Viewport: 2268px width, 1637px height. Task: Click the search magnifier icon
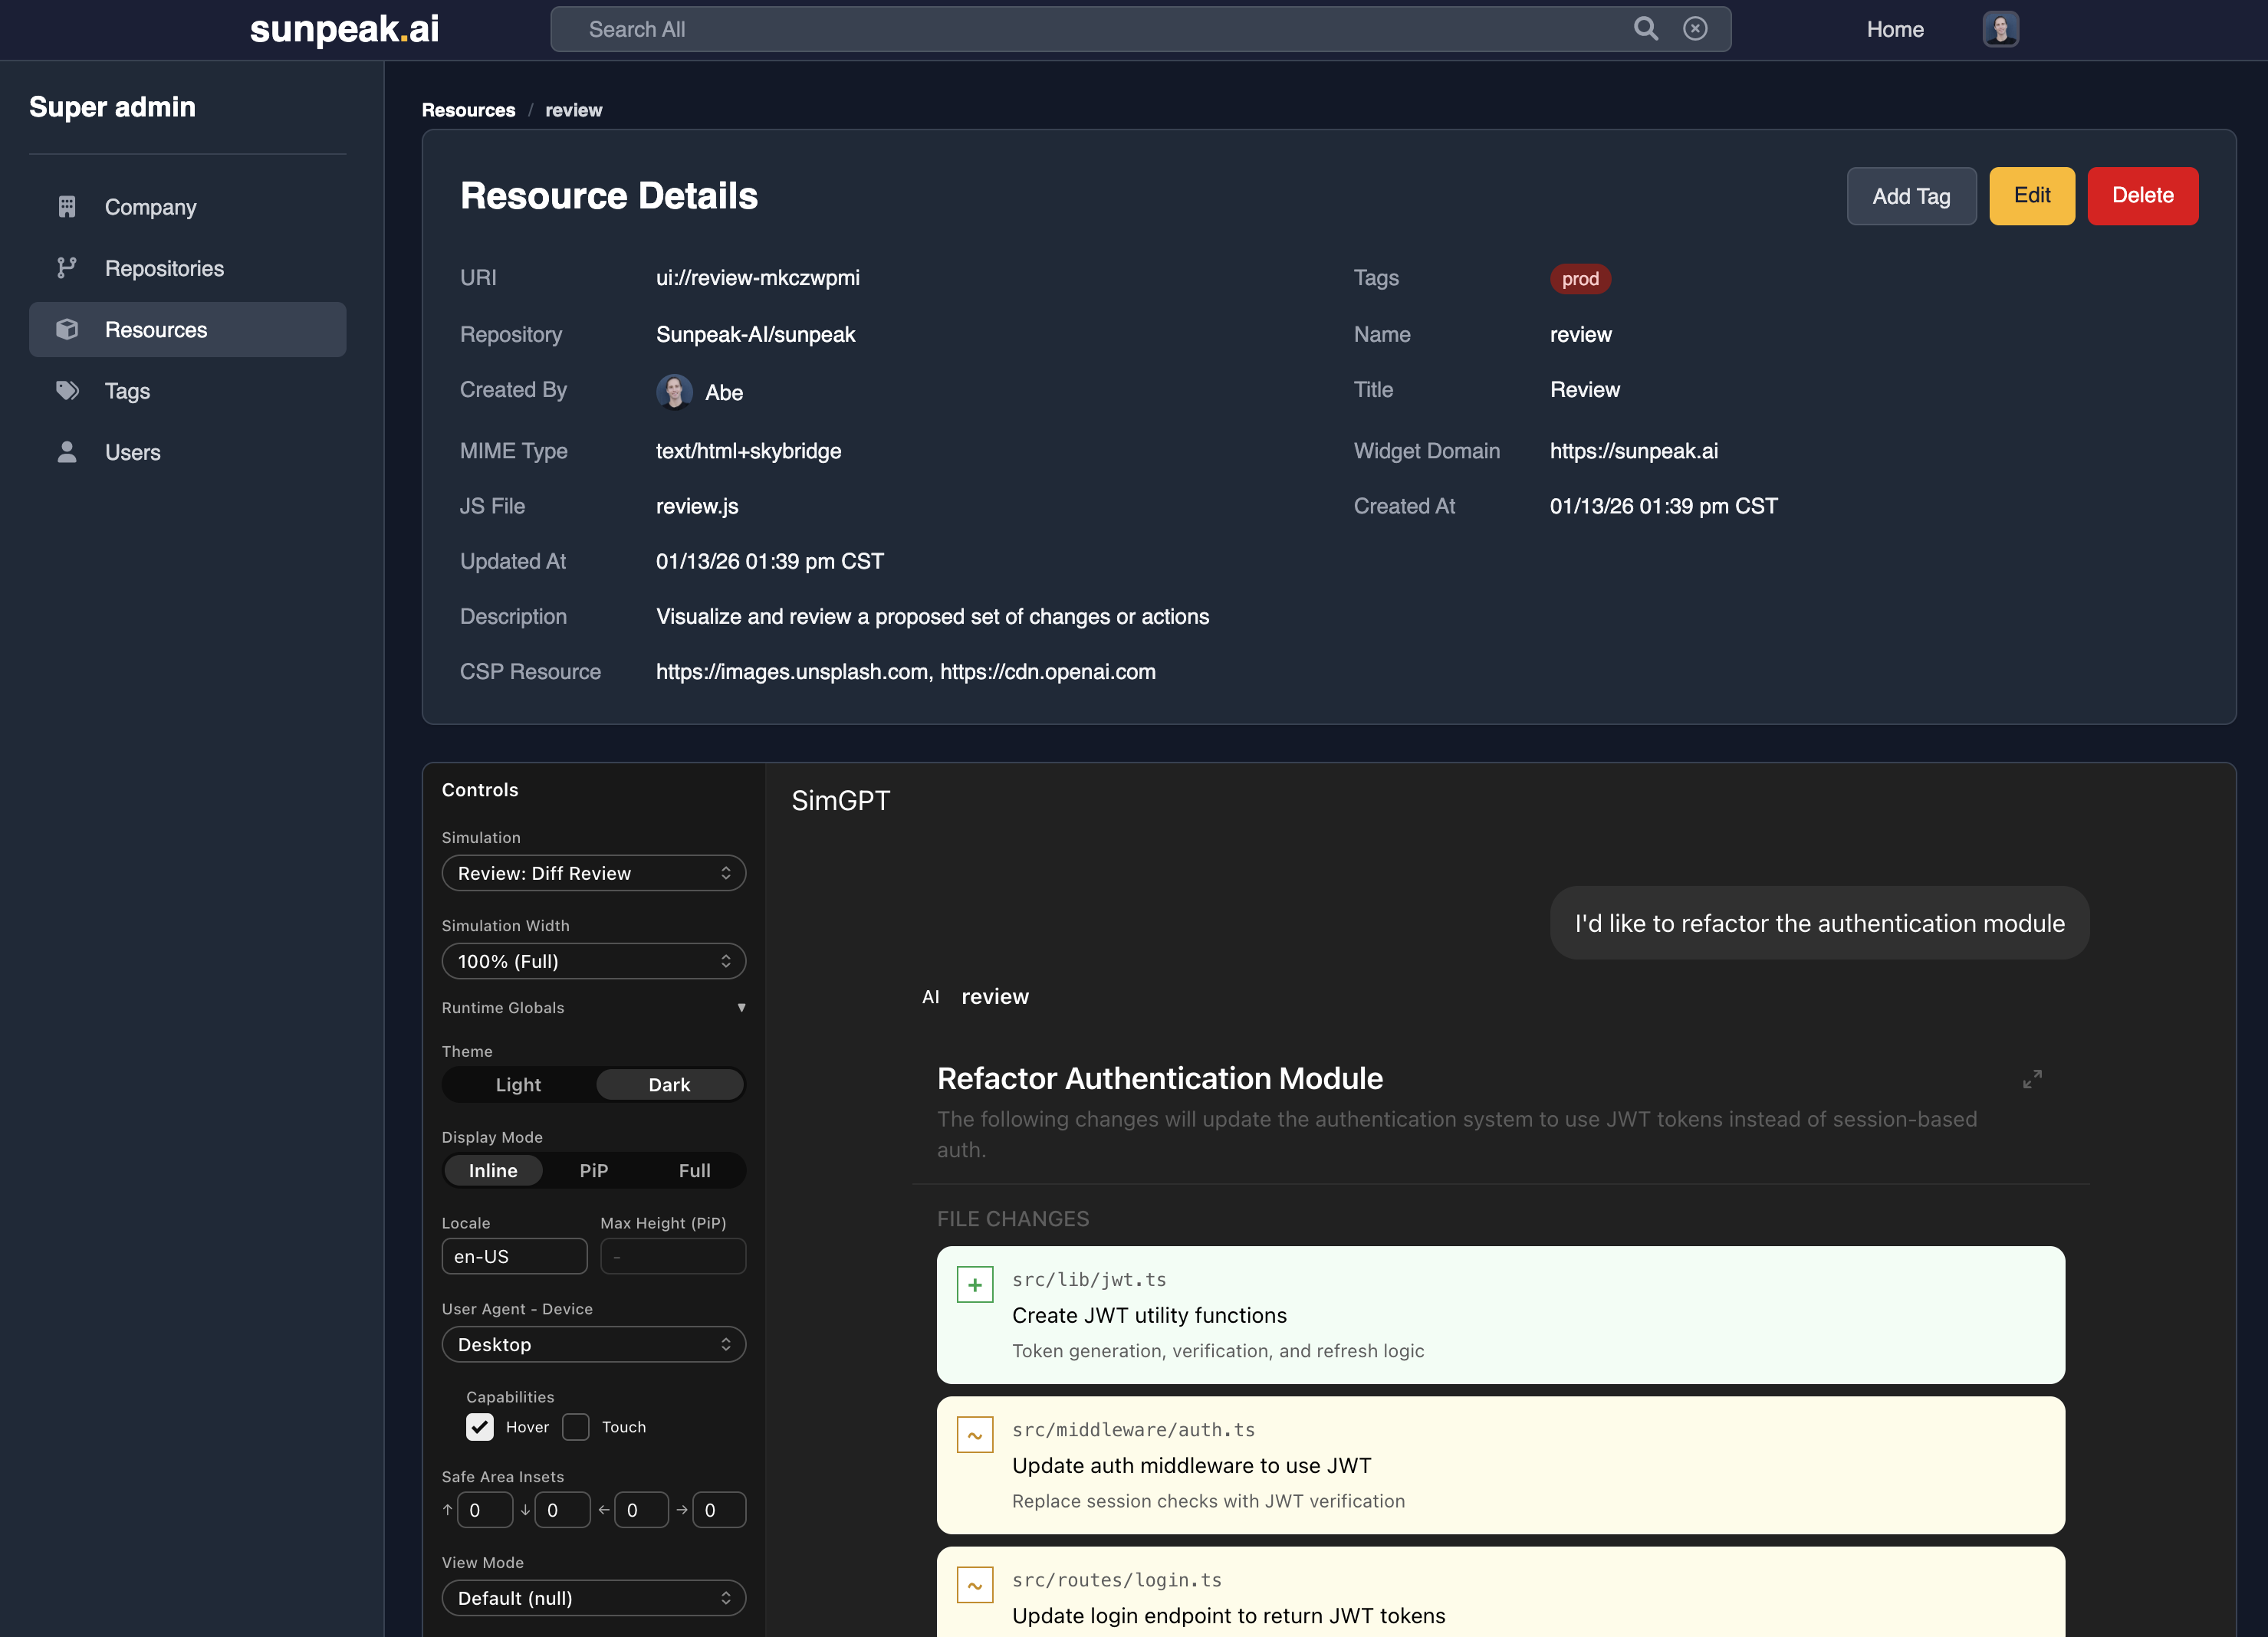click(x=1645, y=29)
